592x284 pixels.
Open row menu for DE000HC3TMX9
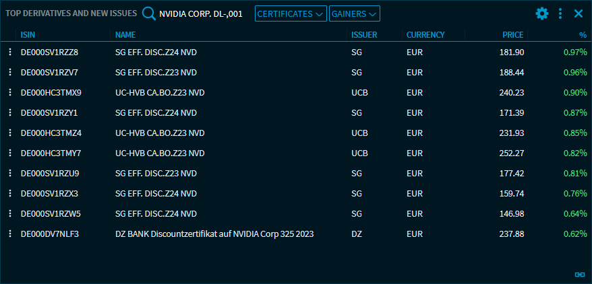pyautogui.click(x=10, y=93)
